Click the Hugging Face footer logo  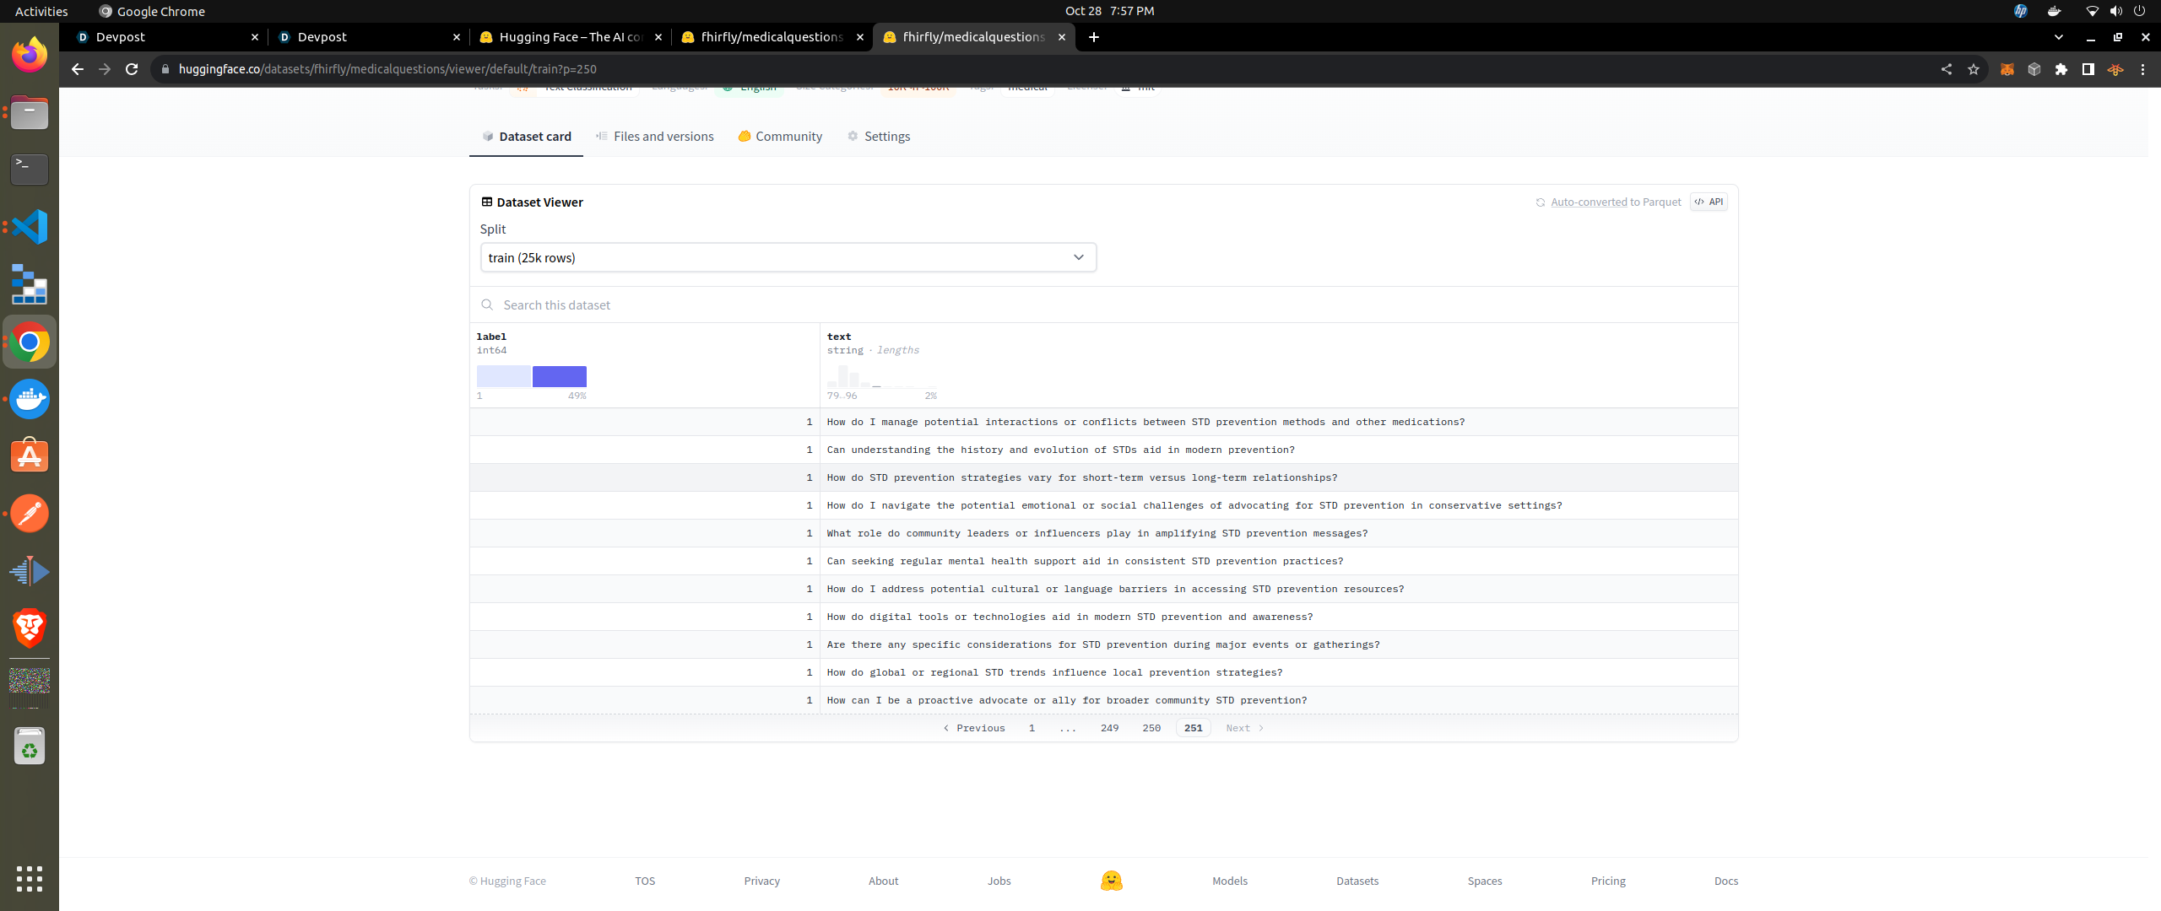click(1111, 881)
